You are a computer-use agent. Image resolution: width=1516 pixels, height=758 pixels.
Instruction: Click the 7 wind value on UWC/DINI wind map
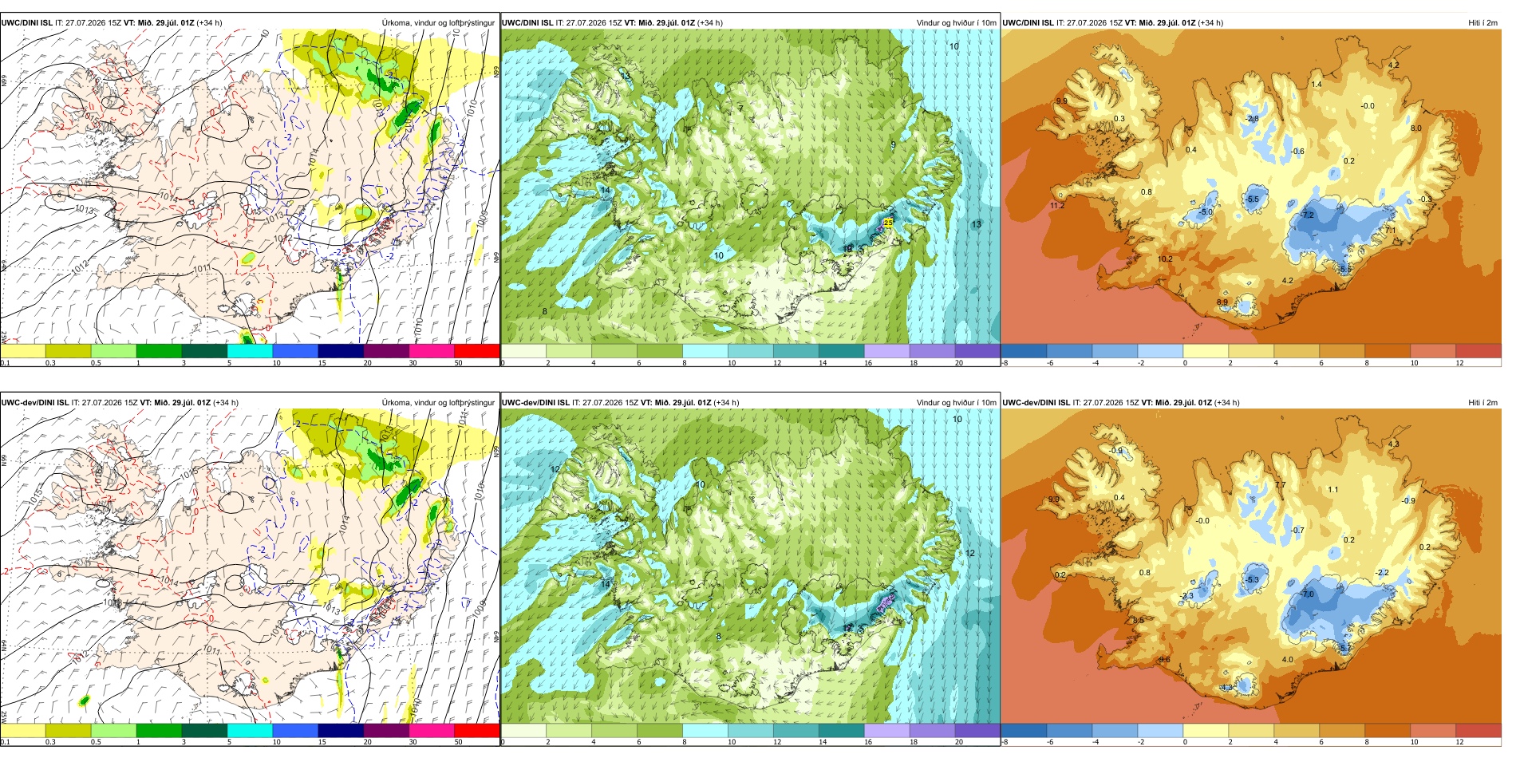[x=740, y=109]
